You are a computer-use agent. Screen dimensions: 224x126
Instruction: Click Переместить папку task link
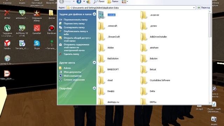[74, 23]
